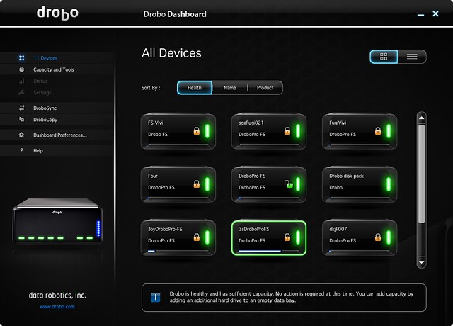Click the green health light on FS-Vivi
Screen dimensions: 453x326
(x=207, y=130)
